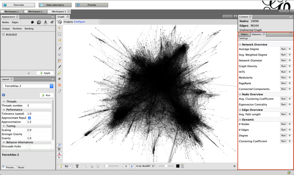The height and width of the screenshot is (175, 294).
Task: Click the color palette icon in Appearance
Action: (32, 22)
